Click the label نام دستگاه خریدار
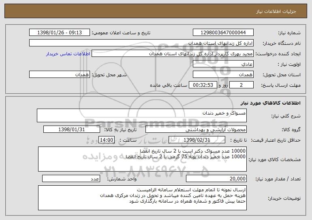The image size is (312, 220). pos(282,44)
